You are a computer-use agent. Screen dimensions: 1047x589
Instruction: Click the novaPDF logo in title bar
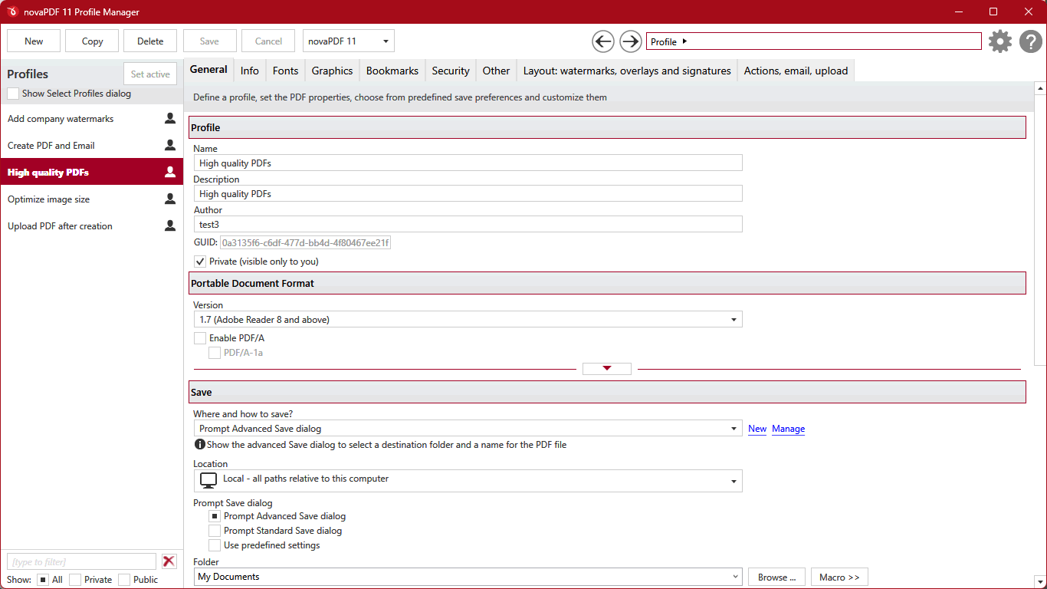[12, 12]
